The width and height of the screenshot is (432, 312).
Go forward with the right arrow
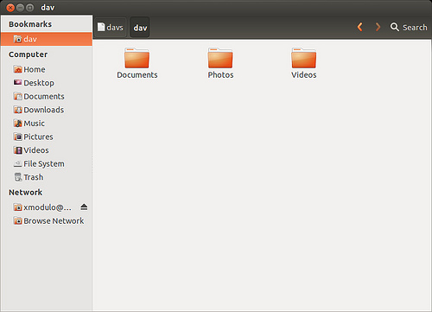tap(378, 27)
